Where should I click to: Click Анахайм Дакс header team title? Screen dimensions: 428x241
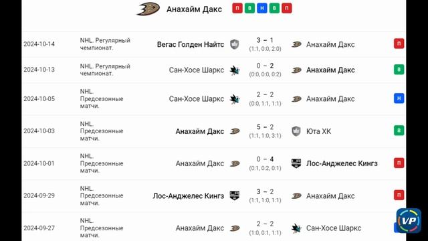194,9
